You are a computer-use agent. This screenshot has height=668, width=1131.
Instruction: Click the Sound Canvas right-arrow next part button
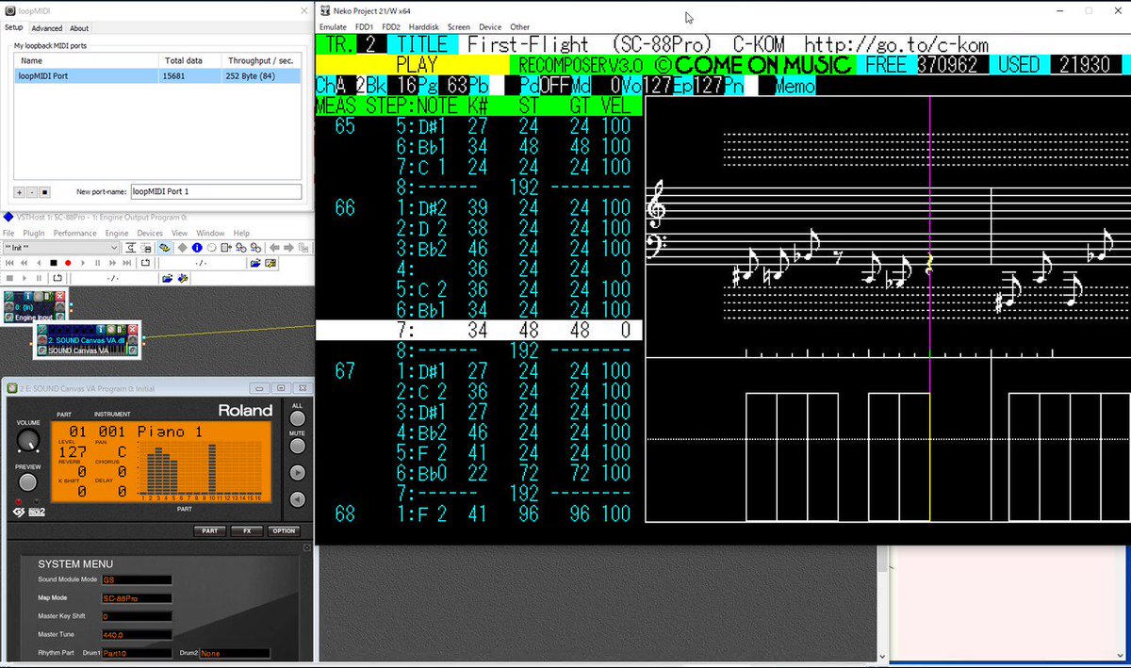click(298, 473)
